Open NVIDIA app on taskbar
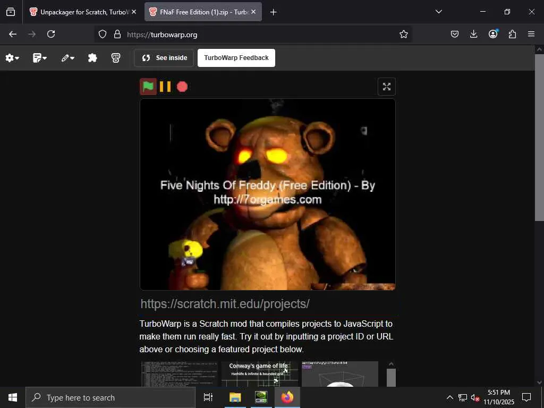 [x=261, y=397]
